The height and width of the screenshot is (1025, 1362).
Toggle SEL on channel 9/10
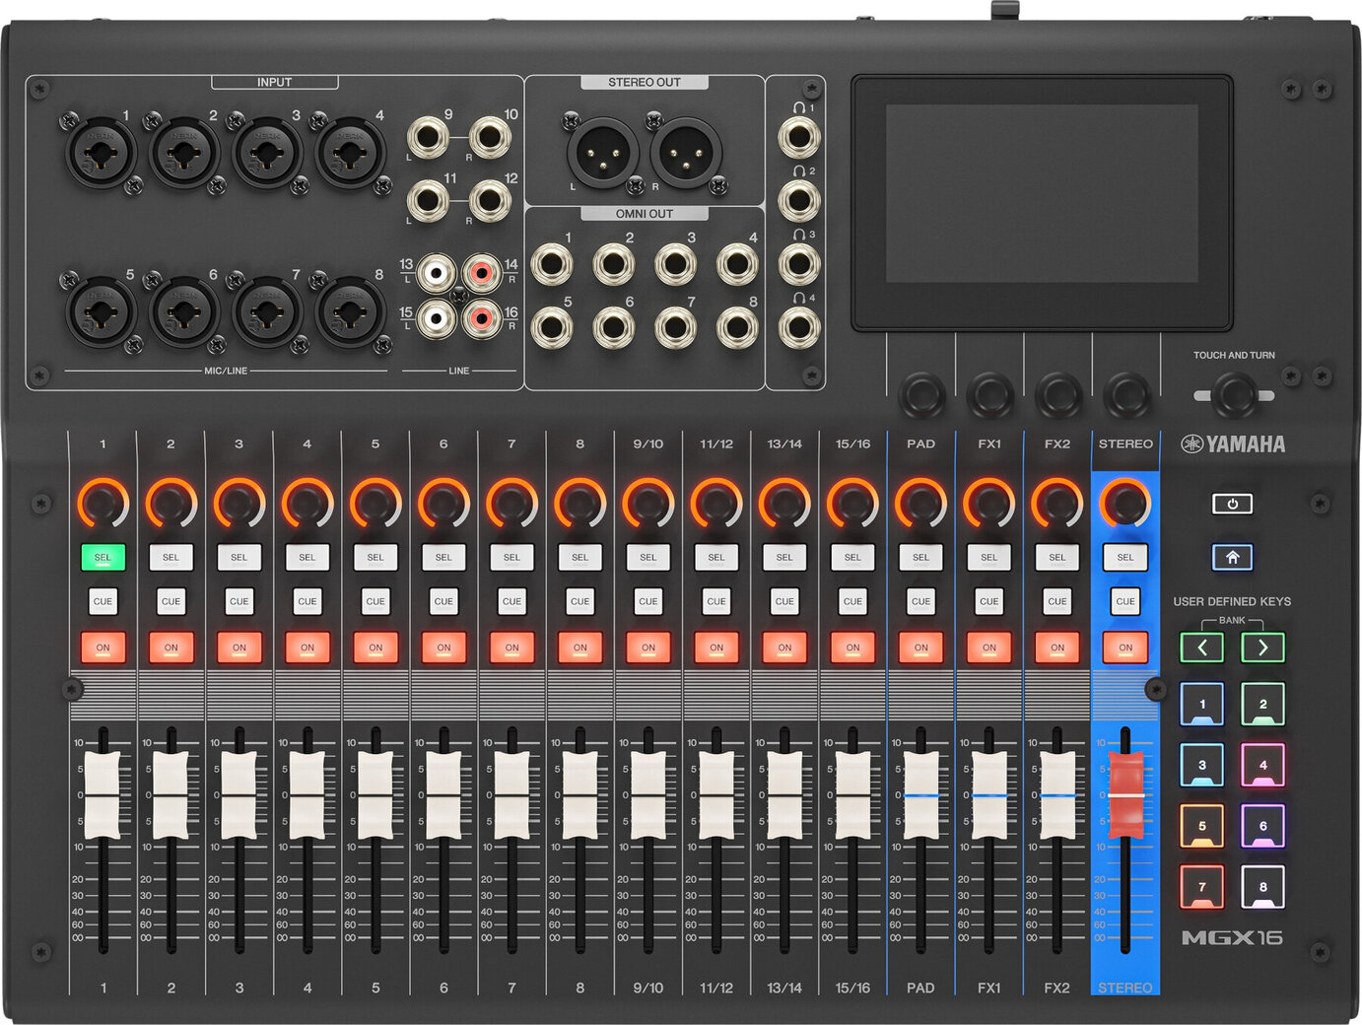point(647,557)
